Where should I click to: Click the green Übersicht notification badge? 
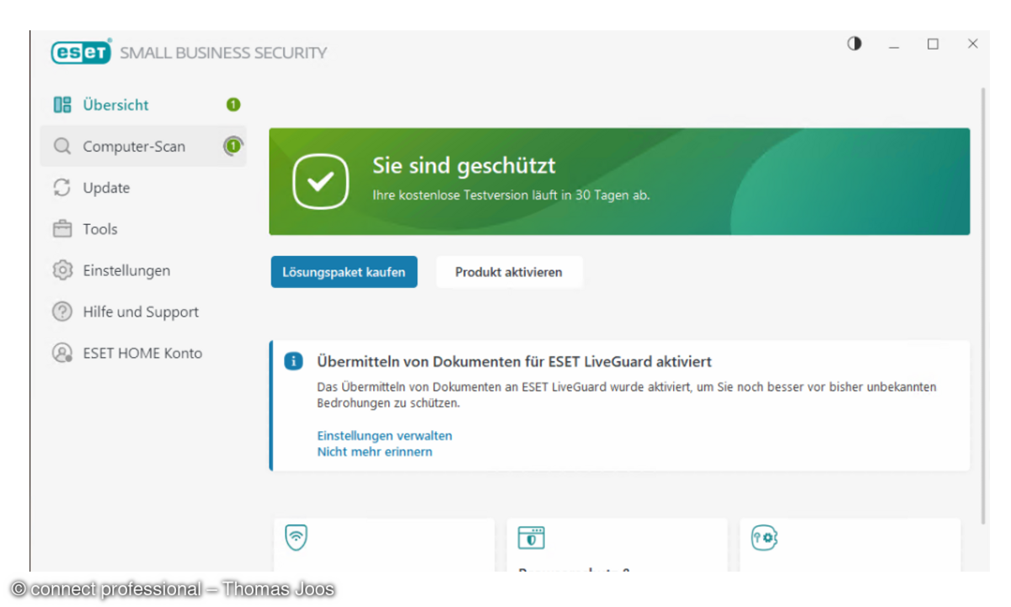[233, 105]
